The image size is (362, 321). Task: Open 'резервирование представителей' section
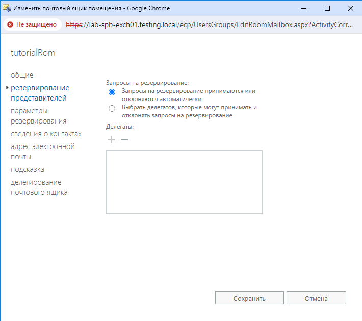click(x=40, y=93)
